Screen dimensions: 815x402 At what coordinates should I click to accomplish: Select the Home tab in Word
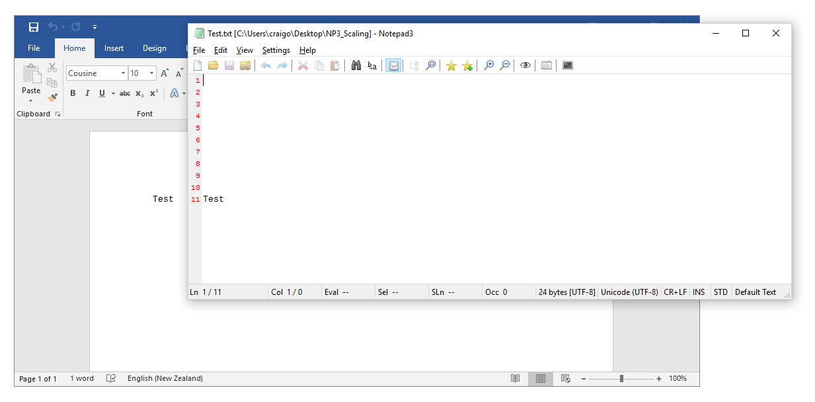[x=74, y=48]
